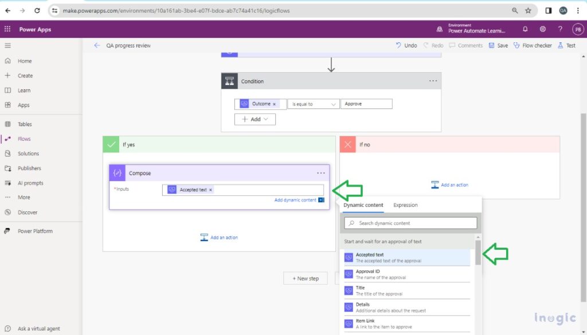The height and width of the screenshot is (335, 587).
Task: Click the Test flow icon
Action: point(566,45)
